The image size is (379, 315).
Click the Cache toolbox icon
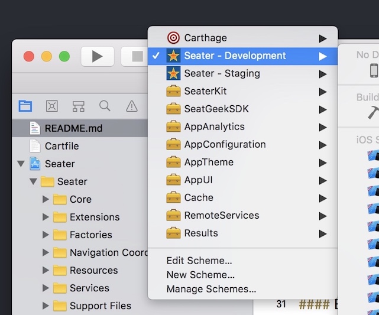pyautogui.click(x=173, y=197)
